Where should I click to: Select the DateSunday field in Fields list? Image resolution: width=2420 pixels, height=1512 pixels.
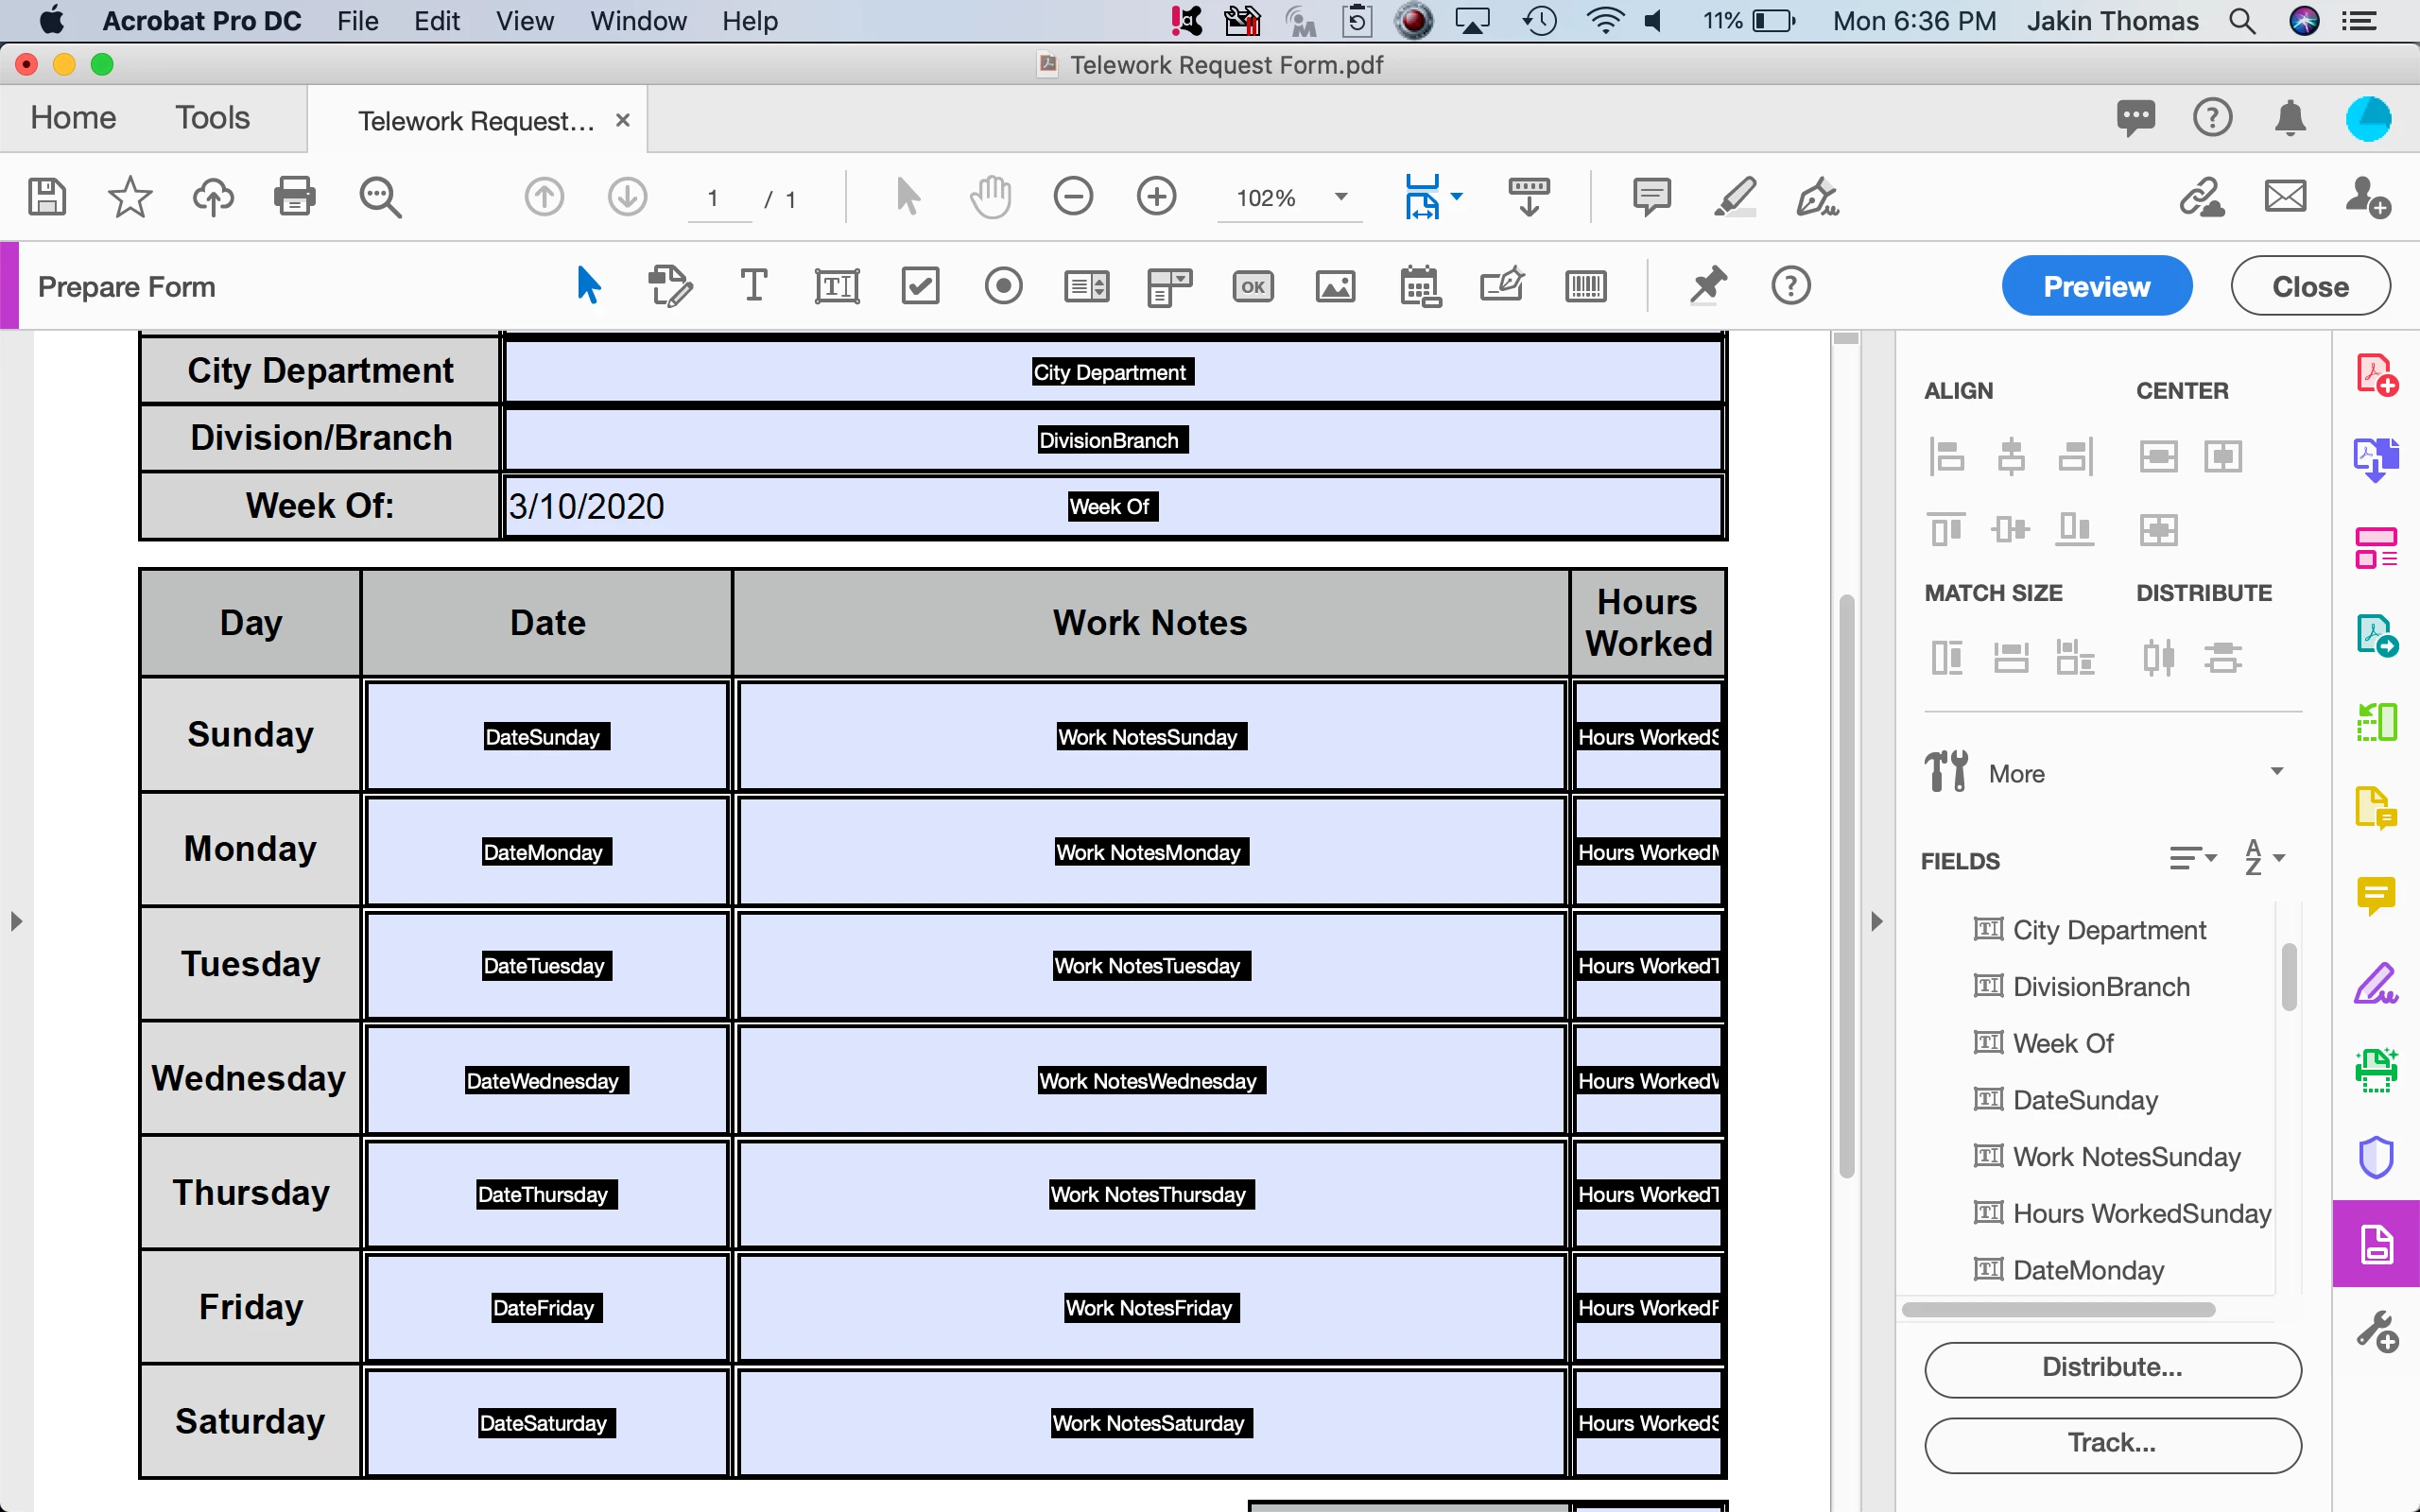(2085, 1100)
